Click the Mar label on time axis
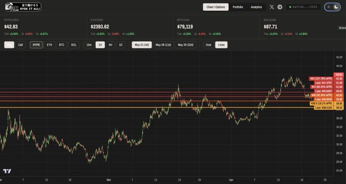This screenshot has width=346, height=184. click(109, 180)
